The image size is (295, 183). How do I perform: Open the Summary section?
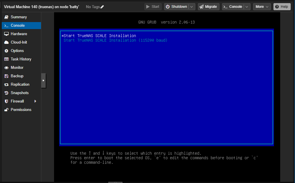19,17
